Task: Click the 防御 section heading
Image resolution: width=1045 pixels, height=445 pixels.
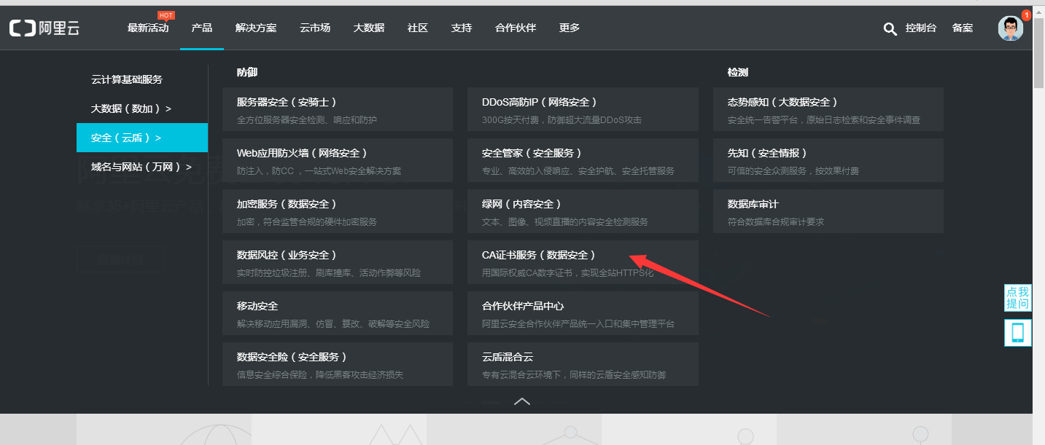Action: [x=247, y=72]
